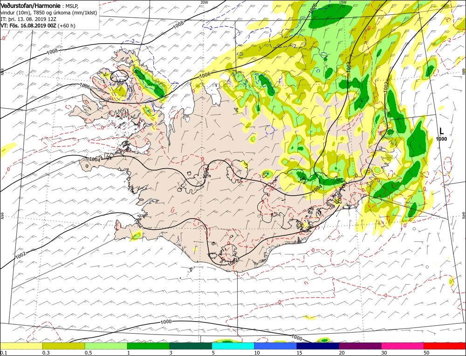Select the light green 0.5–1 legend swatch
Image resolution: width=466 pixels, height=356 pixels.
106,346
